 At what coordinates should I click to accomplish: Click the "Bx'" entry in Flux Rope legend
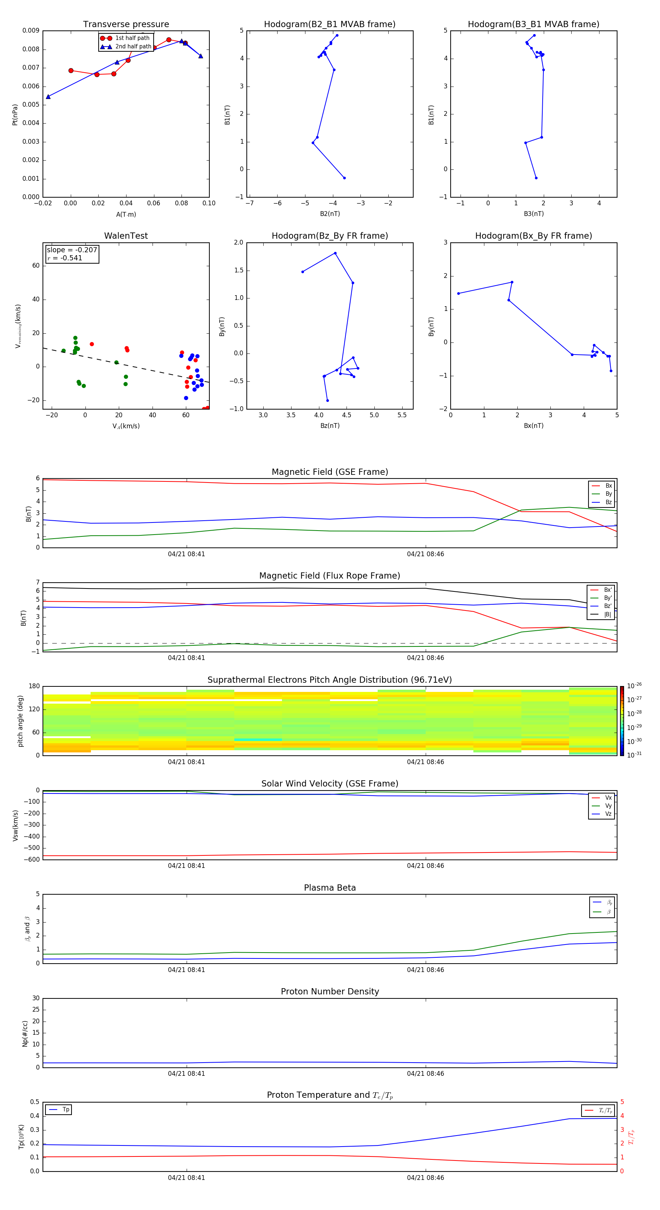coord(601,590)
